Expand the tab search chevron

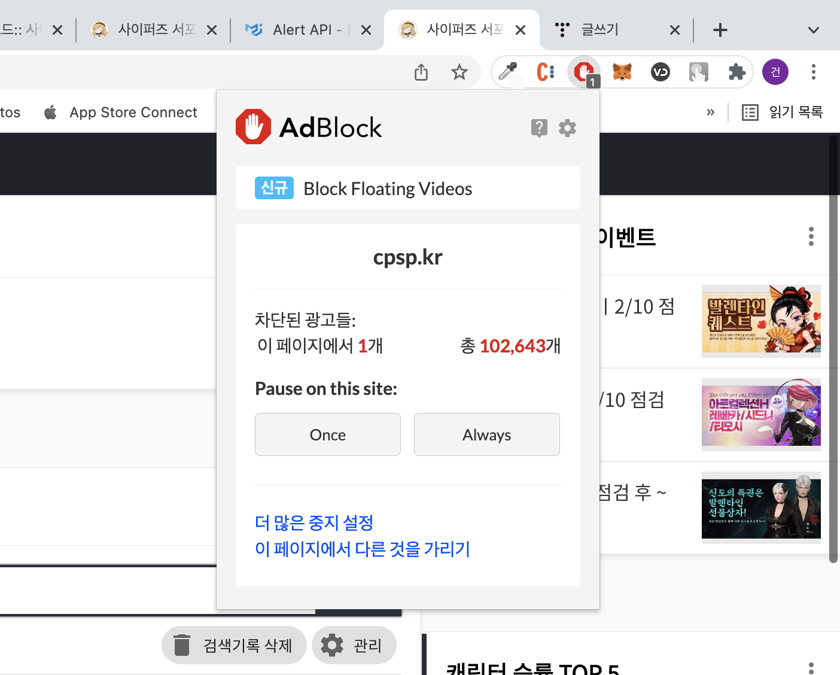click(x=813, y=30)
